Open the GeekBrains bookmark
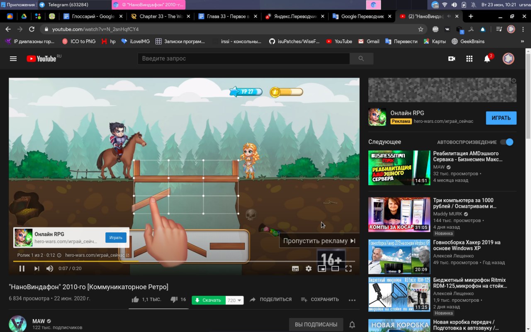 pos(468,41)
